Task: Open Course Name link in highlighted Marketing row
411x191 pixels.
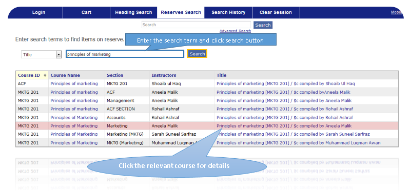Action: (x=74, y=126)
